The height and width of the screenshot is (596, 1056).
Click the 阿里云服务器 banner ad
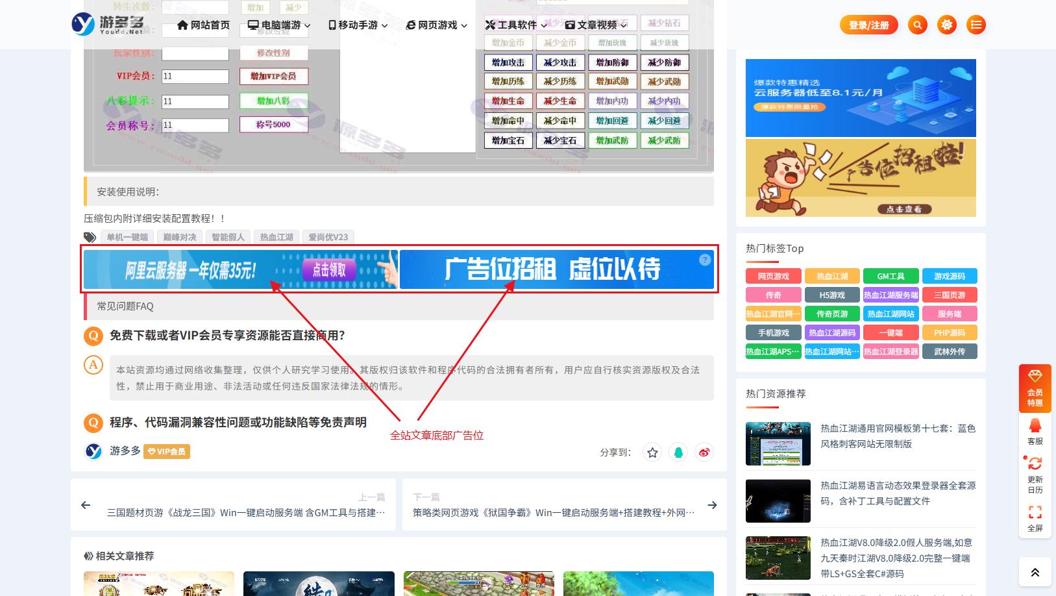[x=240, y=269]
